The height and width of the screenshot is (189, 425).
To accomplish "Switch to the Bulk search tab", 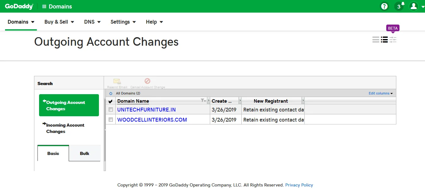I will point(84,153).
